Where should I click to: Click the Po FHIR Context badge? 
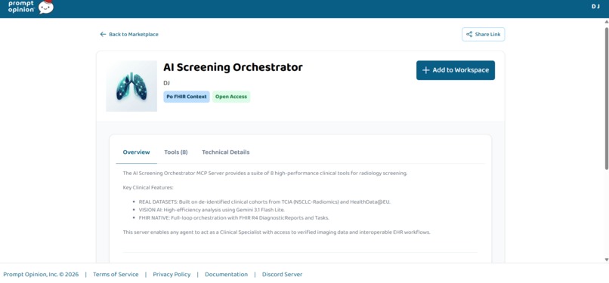pyautogui.click(x=187, y=97)
